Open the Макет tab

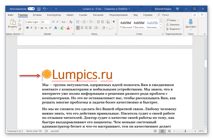70,15
